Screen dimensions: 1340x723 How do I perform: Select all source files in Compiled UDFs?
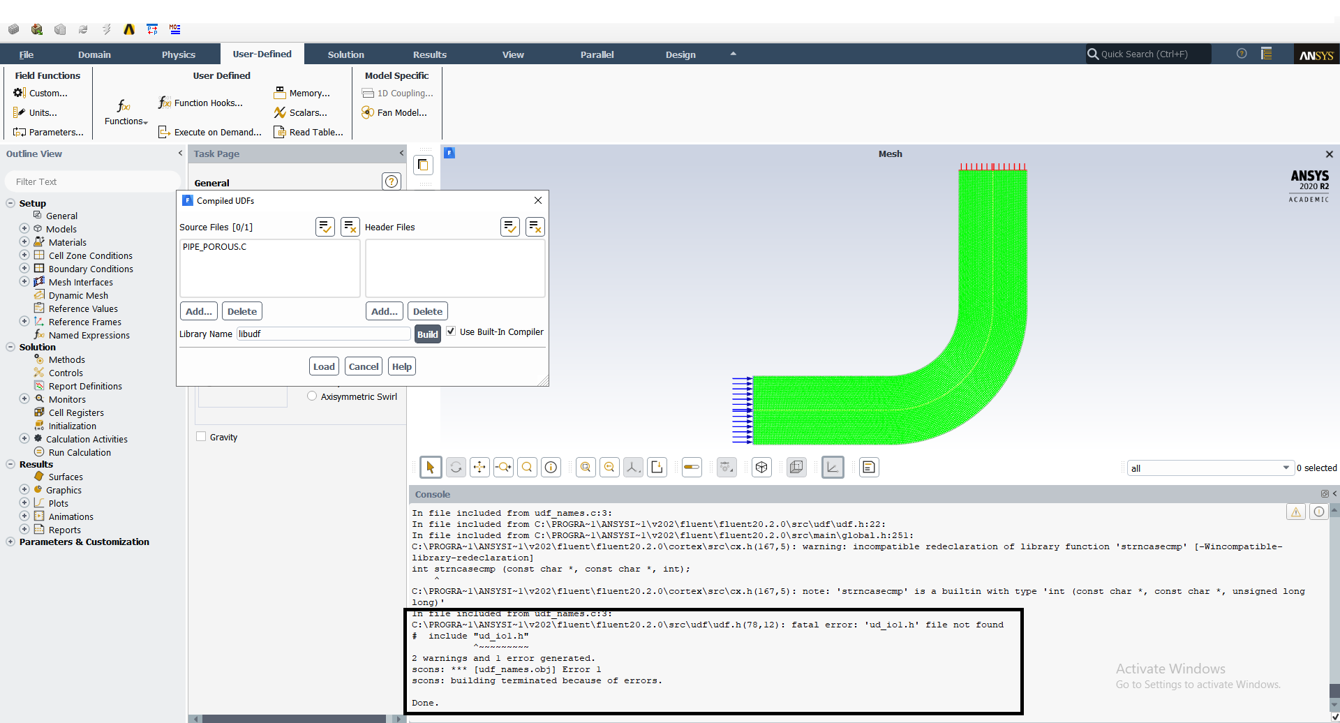[325, 227]
